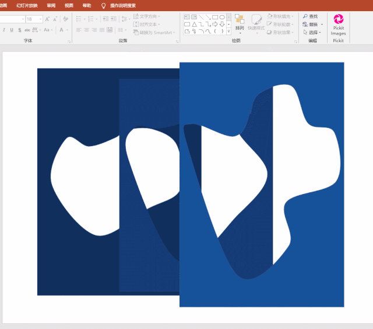This screenshot has height=329, width=373.
Task: Open the Pickit Images add-in
Action: (338, 25)
